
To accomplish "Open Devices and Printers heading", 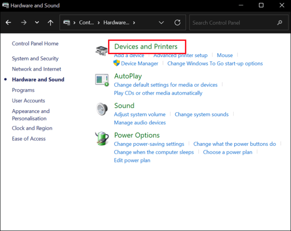I will (x=146, y=46).
